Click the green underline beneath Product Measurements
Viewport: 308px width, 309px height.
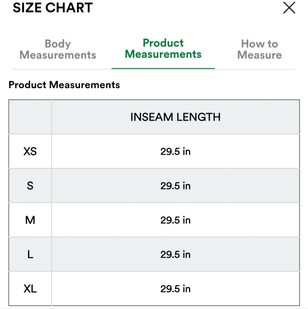[163, 68]
